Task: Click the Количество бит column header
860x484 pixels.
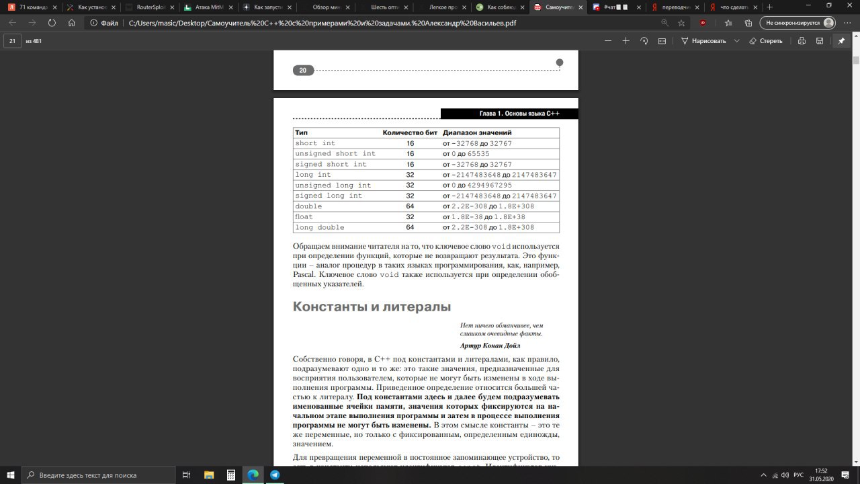Action: tap(410, 132)
